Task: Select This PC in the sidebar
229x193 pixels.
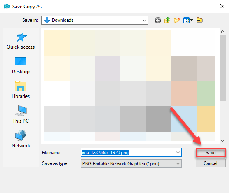Action: pos(21,114)
